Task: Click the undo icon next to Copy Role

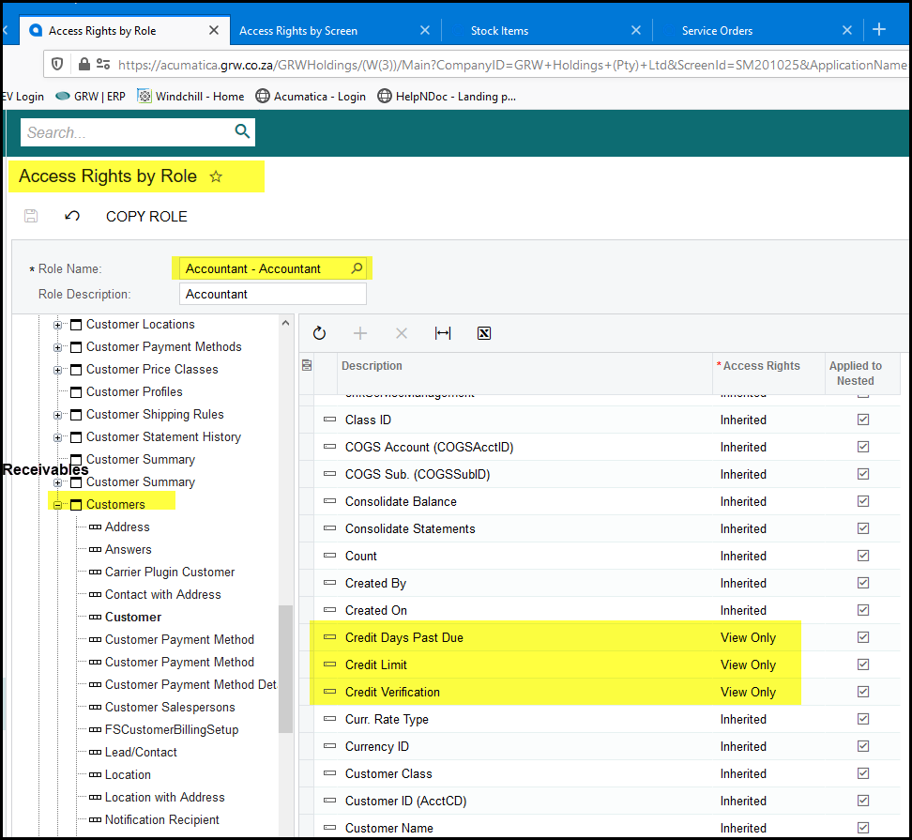Action: (x=72, y=217)
